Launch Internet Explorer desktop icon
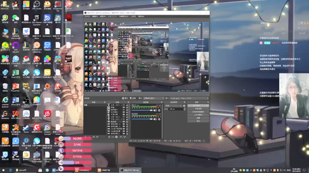 tap(5, 102)
